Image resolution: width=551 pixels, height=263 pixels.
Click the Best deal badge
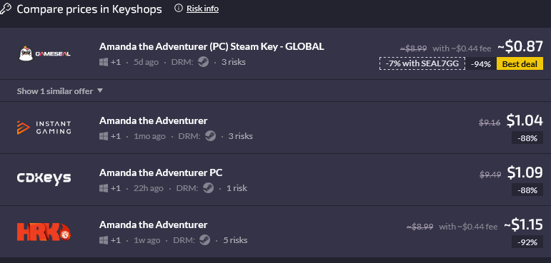(520, 64)
